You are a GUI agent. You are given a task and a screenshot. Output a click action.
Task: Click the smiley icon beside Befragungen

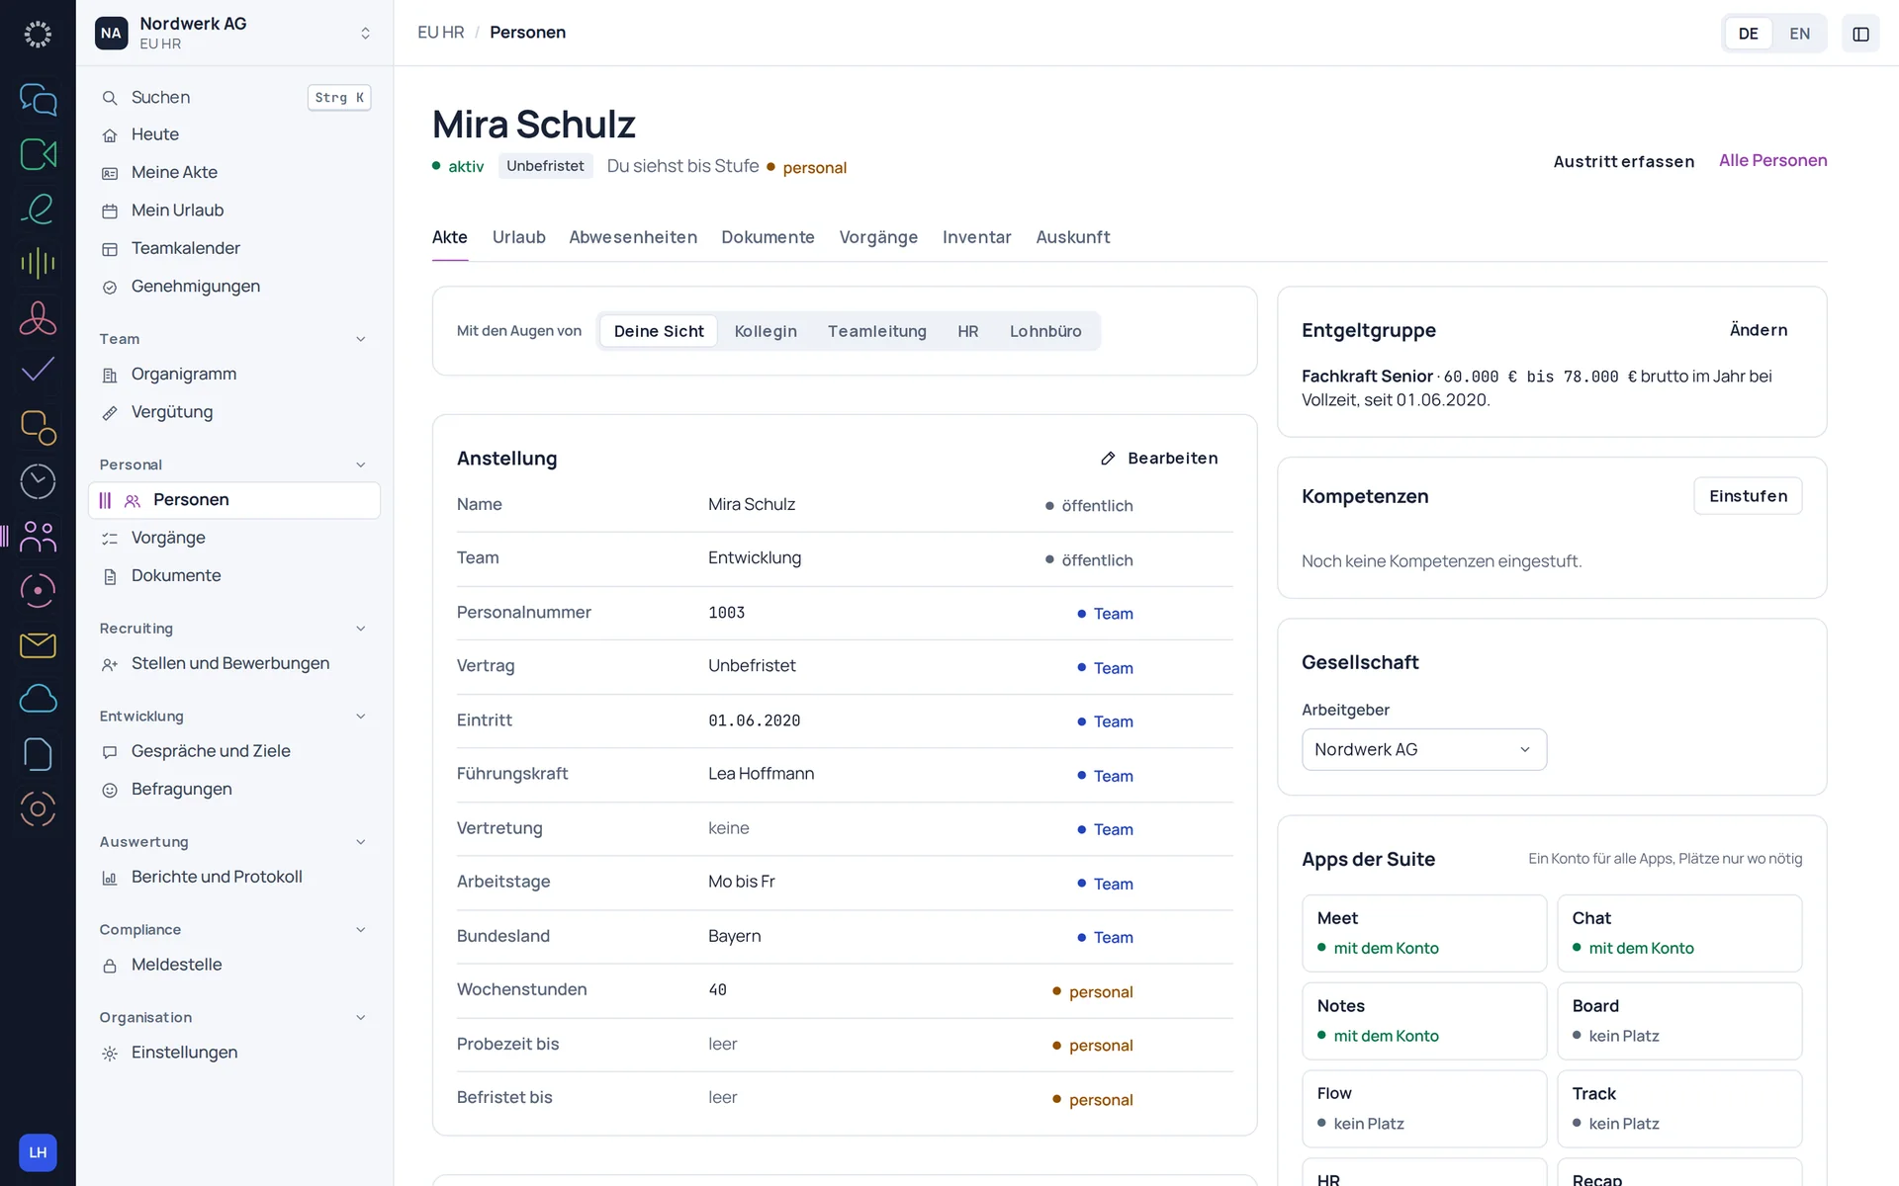(110, 790)
